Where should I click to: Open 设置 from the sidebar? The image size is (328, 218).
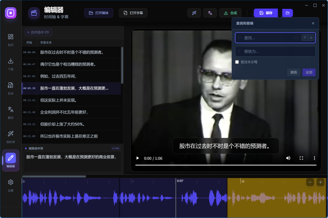(11, 182)
